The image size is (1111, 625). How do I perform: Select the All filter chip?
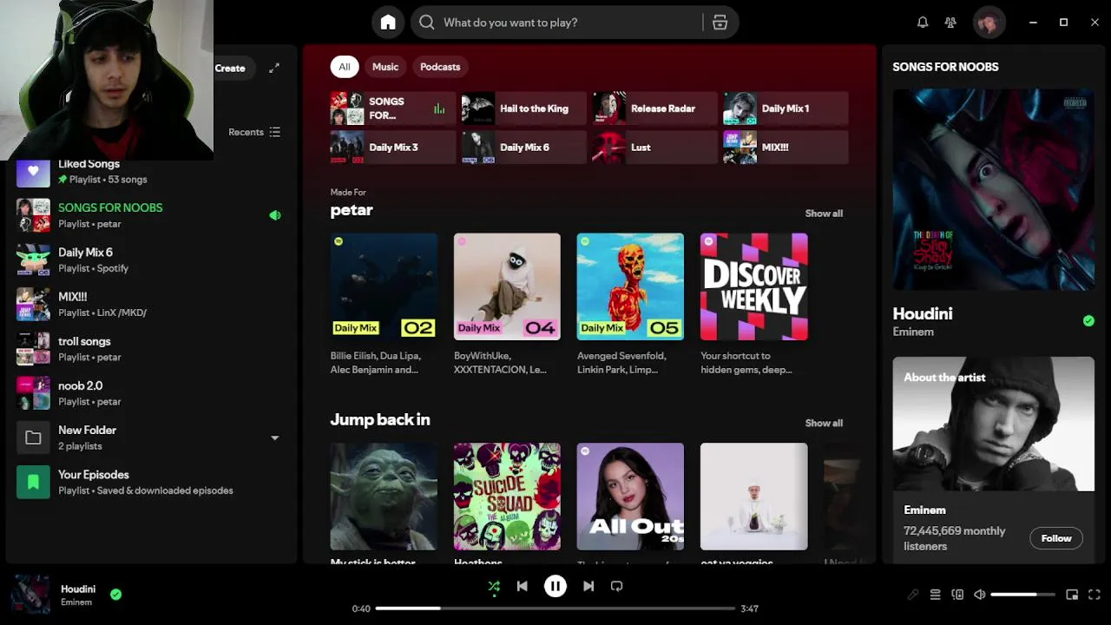coord(345,67)
